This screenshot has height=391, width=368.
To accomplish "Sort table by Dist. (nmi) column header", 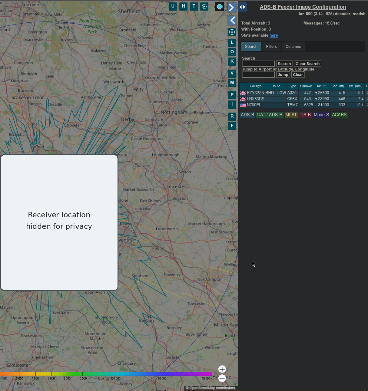I will pos(355,86).
